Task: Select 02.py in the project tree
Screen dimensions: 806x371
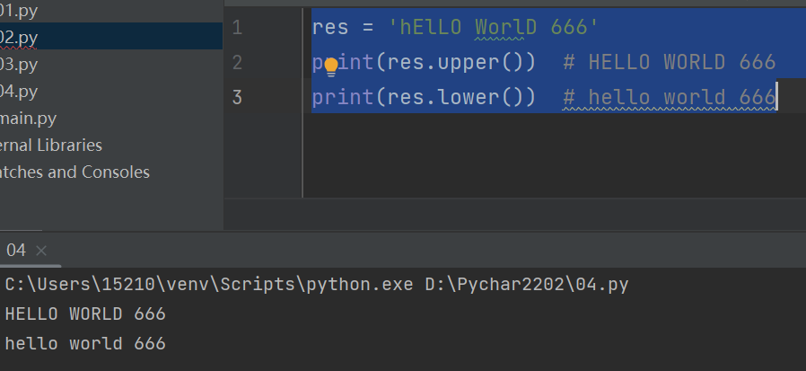Action: [18, 37]
